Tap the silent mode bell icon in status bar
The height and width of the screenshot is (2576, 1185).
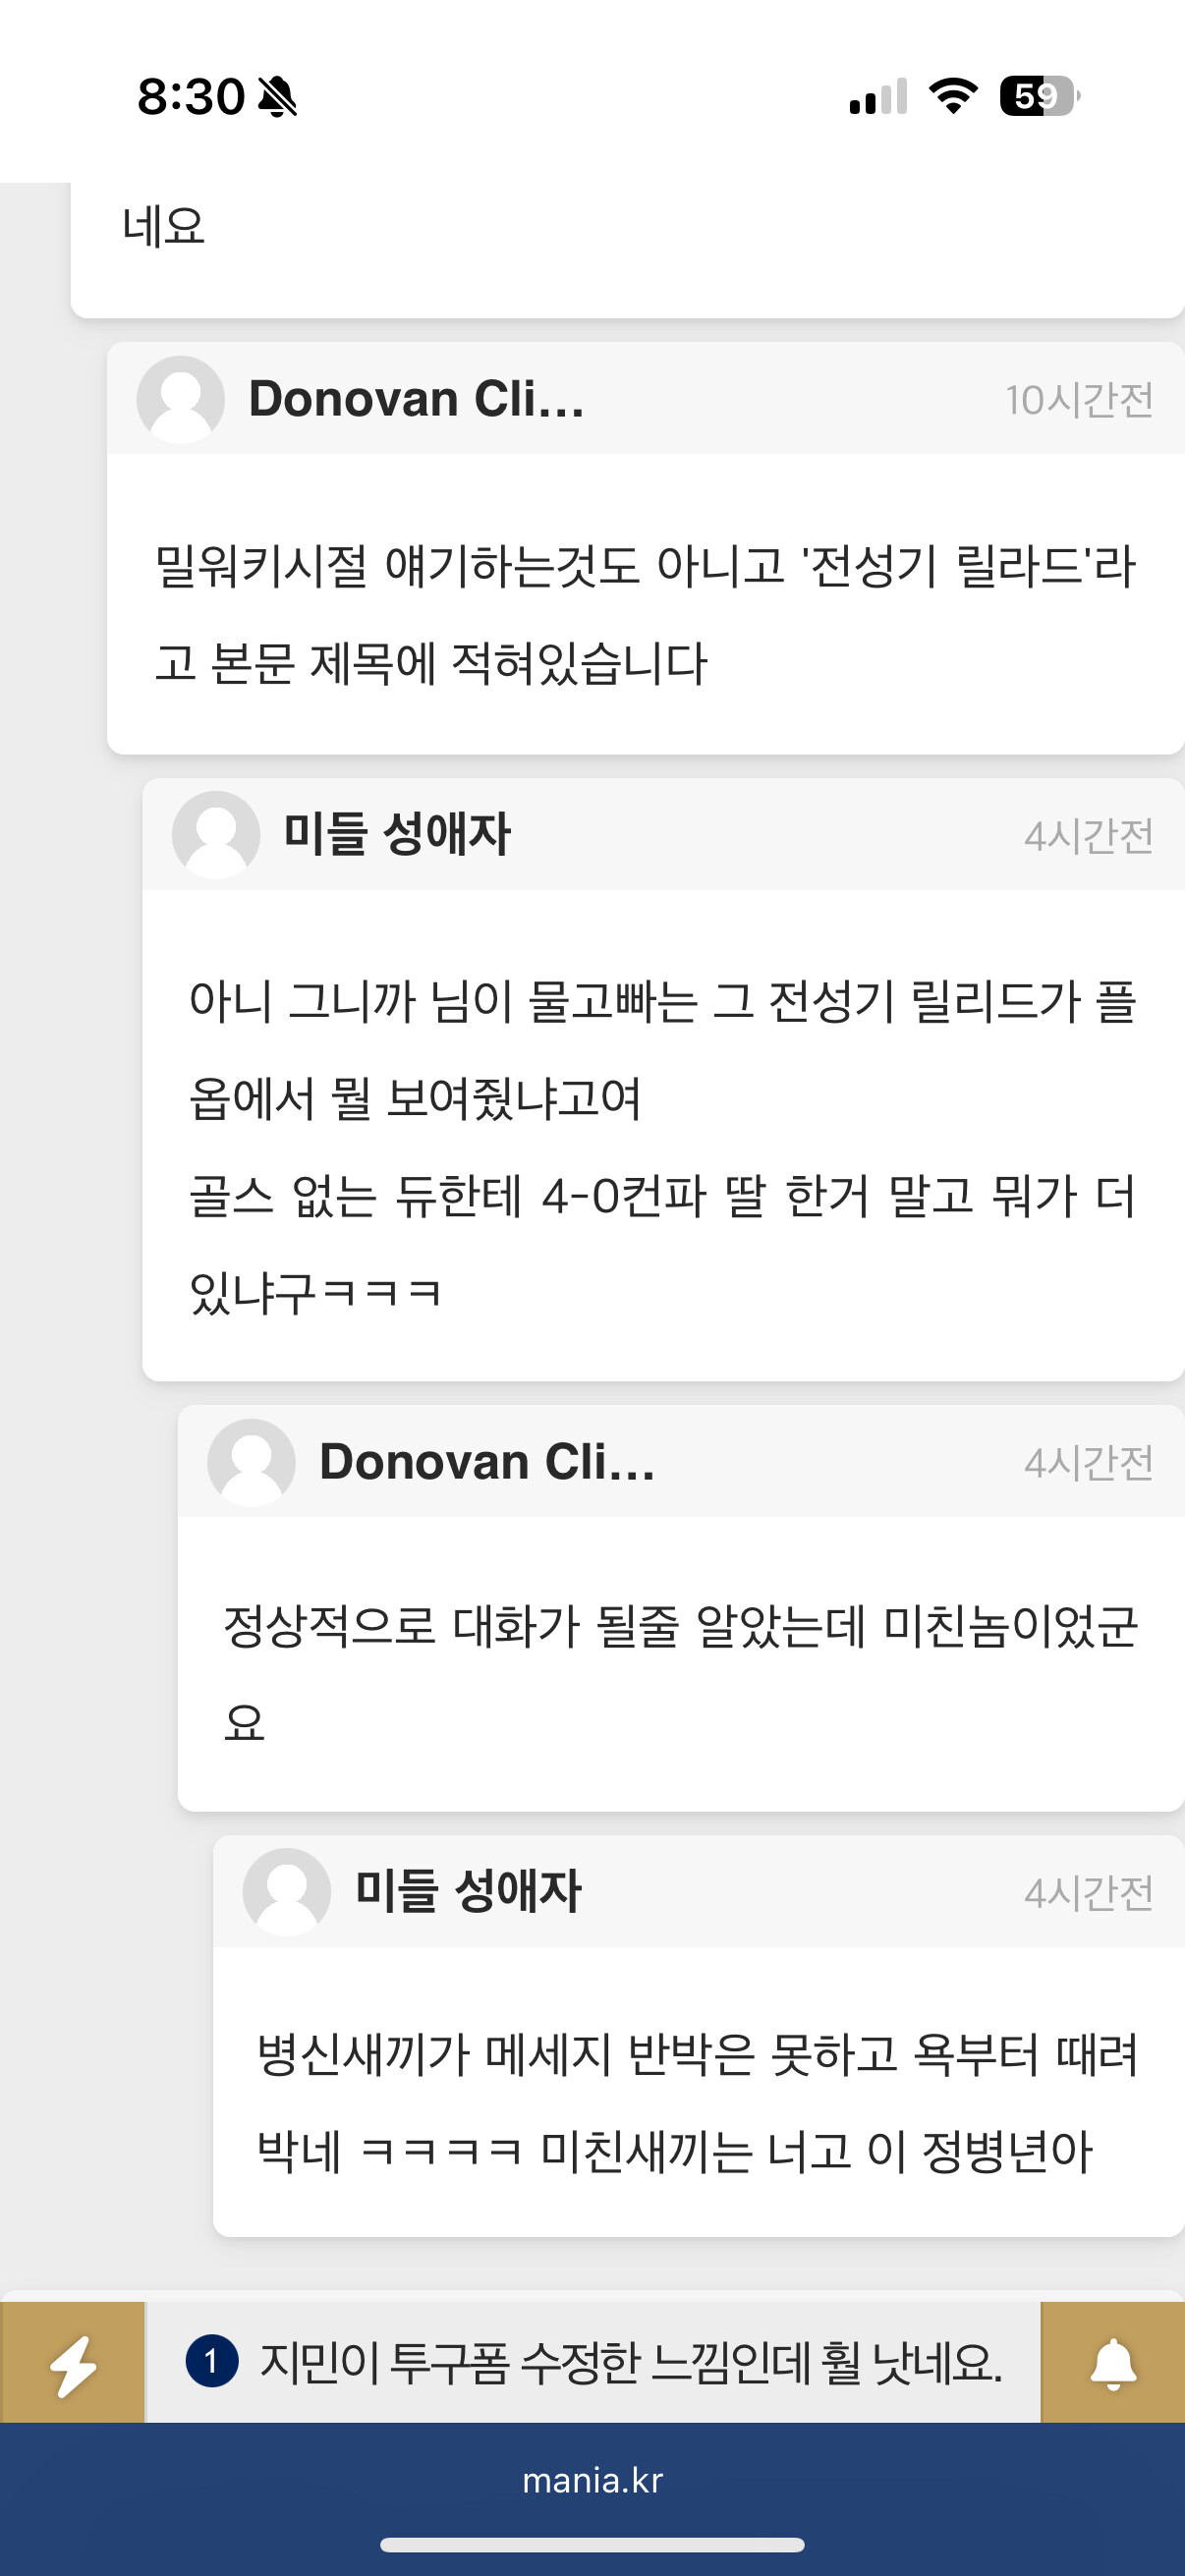(277, 97)
